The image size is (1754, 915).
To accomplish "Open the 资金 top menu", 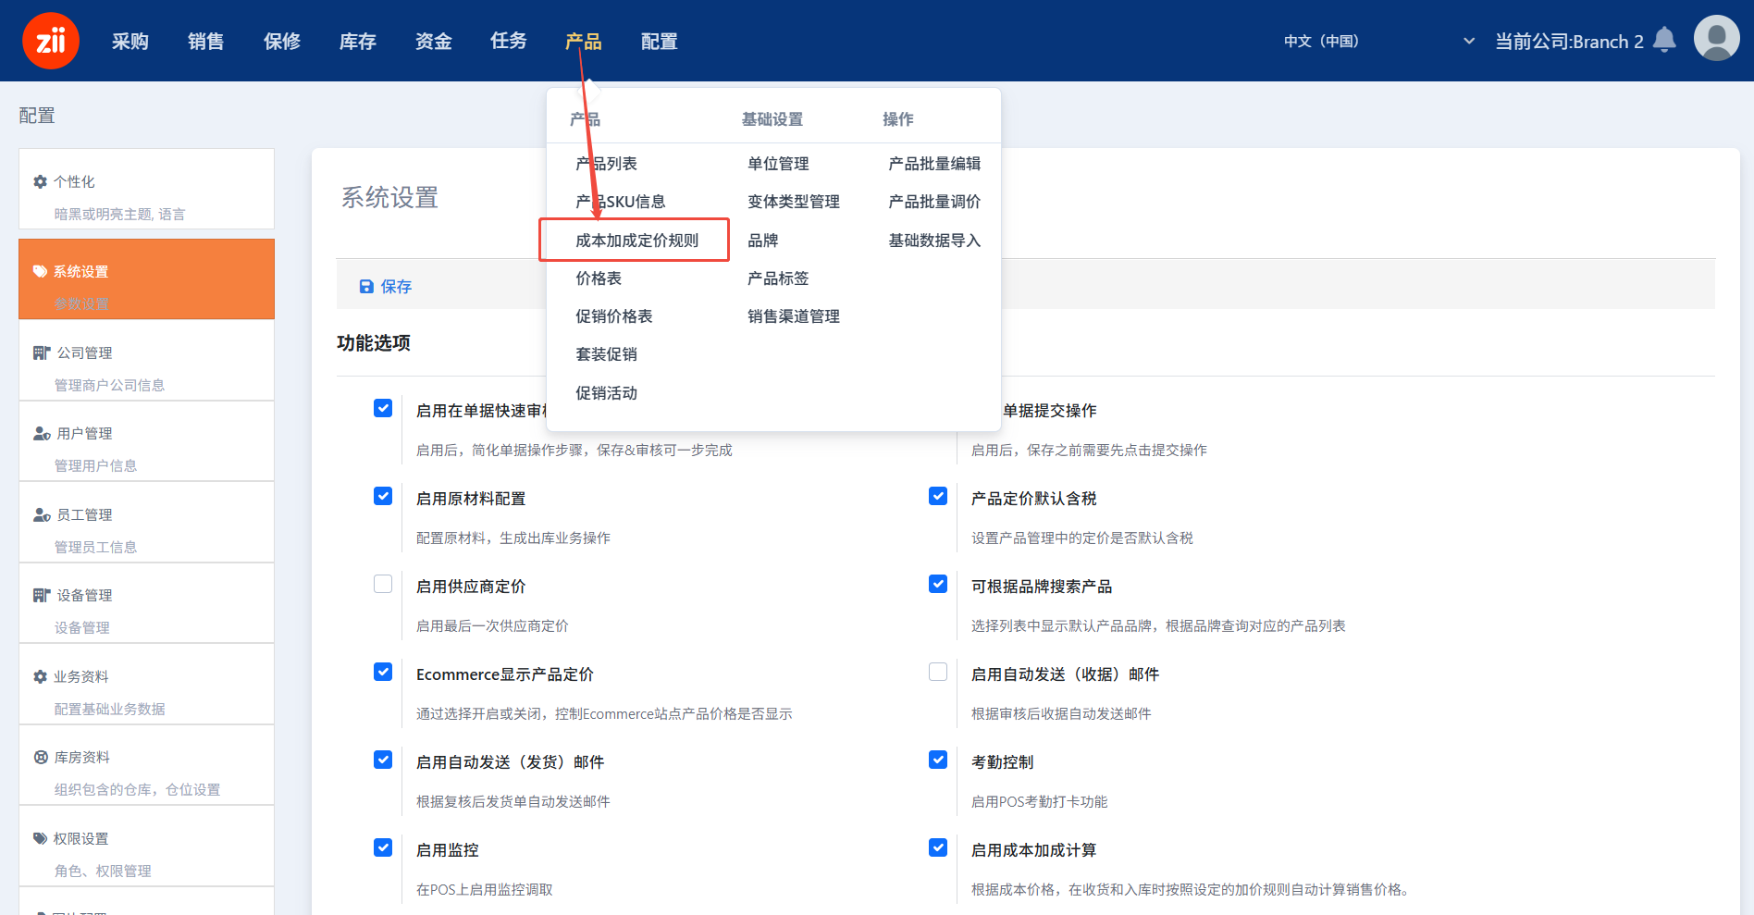I will coord(433,42).
